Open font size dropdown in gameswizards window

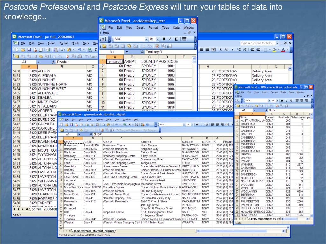(x=192, y=125)
